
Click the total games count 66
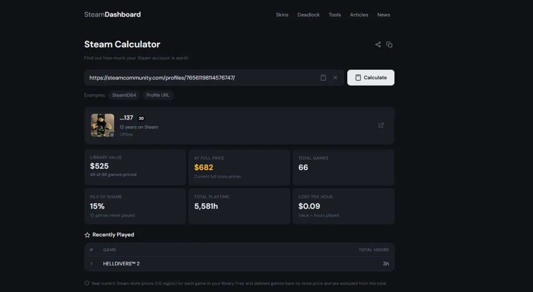(x=303, y=167)
